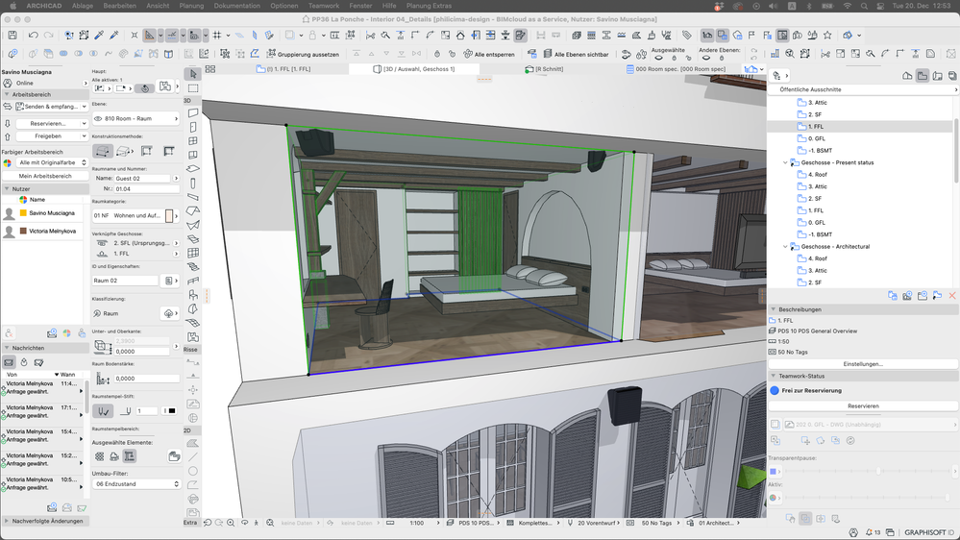Viewport: 960px width, 540px height.
Task: Select the Marquee tool in the toolbox
Action: pos(192,87)
